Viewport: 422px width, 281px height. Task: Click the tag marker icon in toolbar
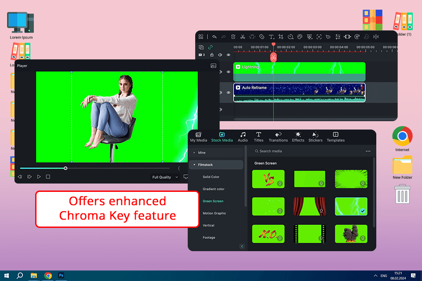pyautogui.click(x=262, y=36)
